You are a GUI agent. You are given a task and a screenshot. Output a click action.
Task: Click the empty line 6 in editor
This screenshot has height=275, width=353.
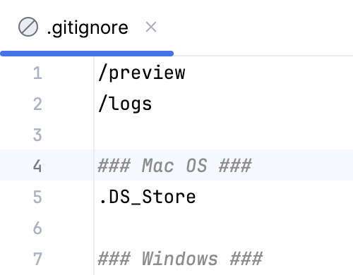pos(224,228)
